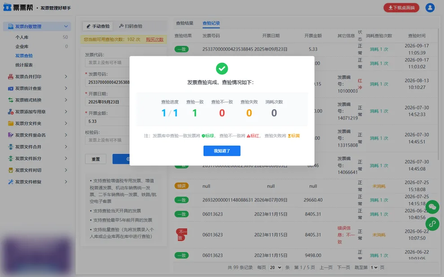
Task: Click the 开票日期 input field
Action: (x=107, y=102)
